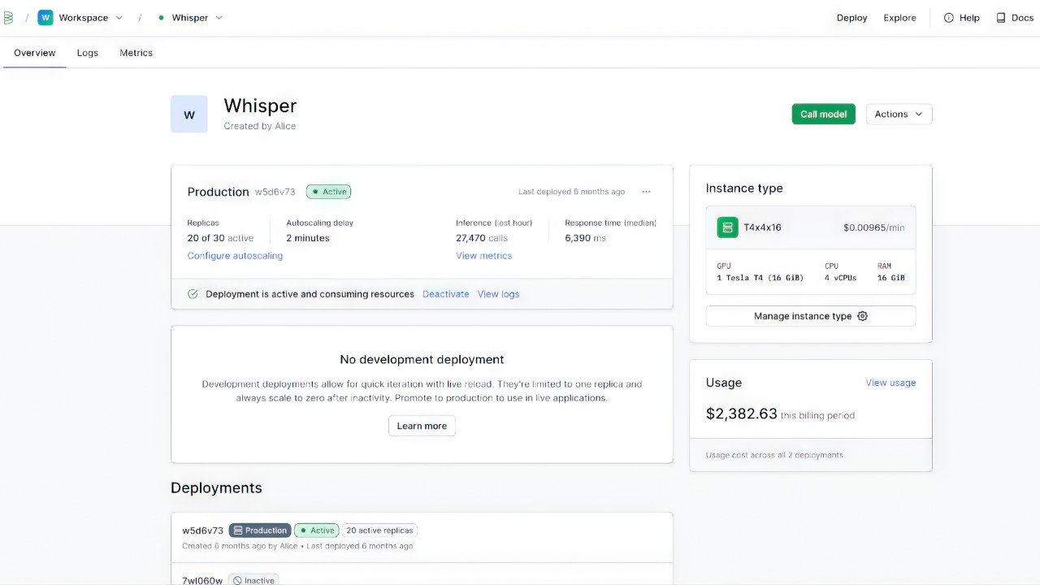Click the gear on Manage instance type

(862, 316)
